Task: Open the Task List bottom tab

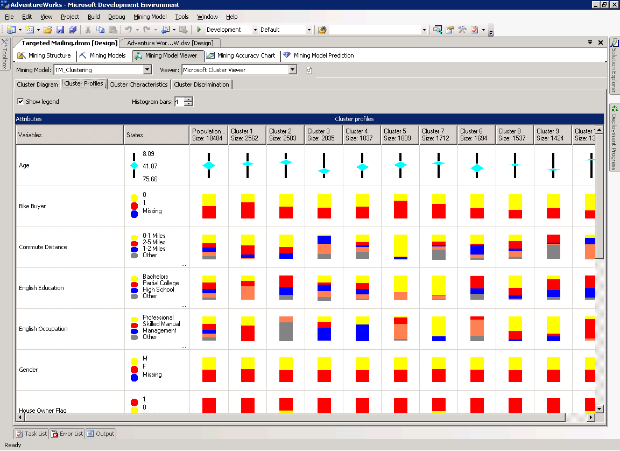Action: tap(31, 434)
